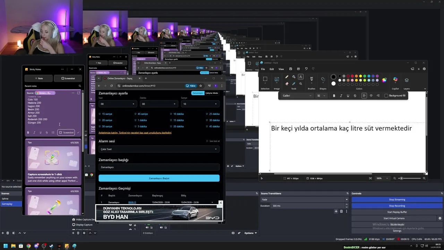Select the Color picker tool in Paint
The width and height of the screenshot is (444, 250).
[x=294, y=84]
